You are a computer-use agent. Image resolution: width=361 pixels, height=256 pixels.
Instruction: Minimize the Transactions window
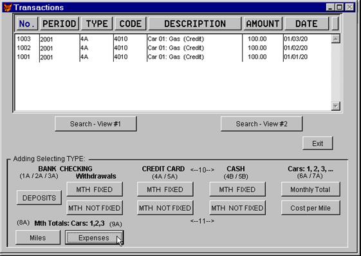(330, 7)
